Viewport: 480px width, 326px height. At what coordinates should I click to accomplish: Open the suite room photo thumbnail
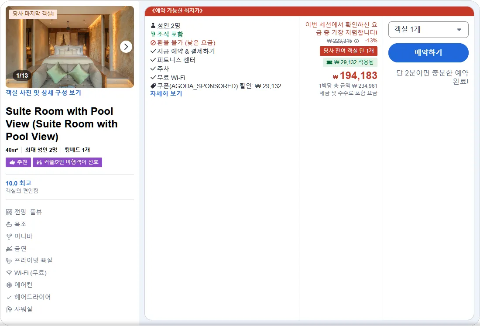pos(70,47)
